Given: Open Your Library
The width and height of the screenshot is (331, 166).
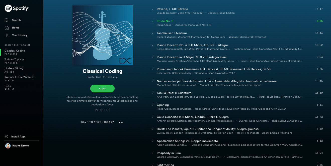Looking at the screenshot, I should coord(16,35).
